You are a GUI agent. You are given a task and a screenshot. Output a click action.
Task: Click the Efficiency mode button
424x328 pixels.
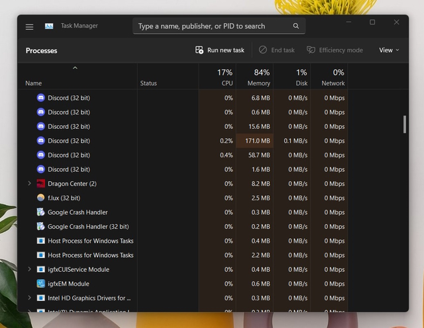[x=335, y=50]
